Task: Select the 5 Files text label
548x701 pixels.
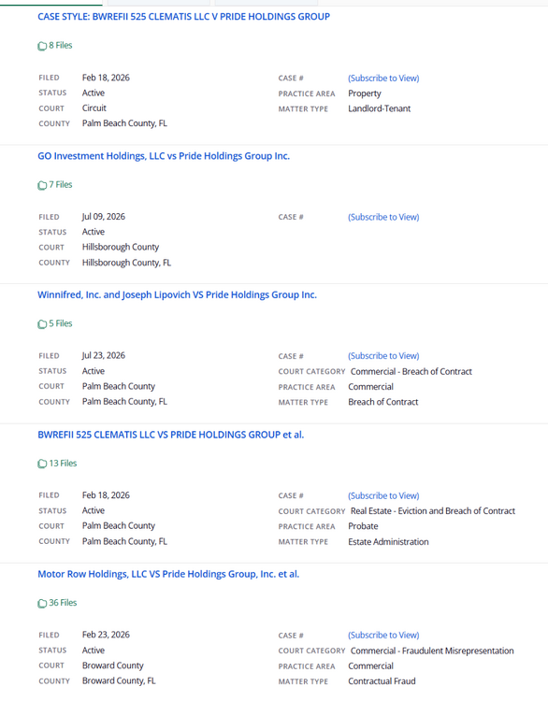Action: click(61, 323)
